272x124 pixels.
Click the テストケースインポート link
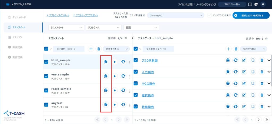coord(58,15)
